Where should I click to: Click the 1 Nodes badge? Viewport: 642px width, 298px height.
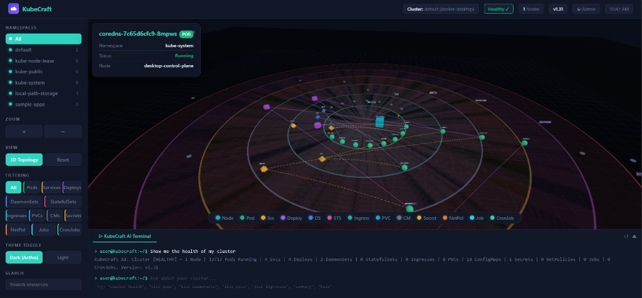(531, 9)
